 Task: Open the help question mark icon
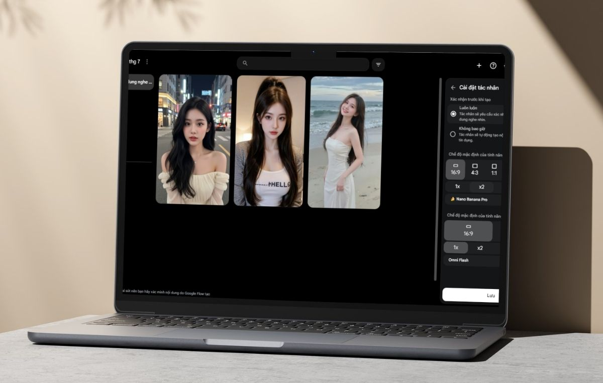[x=493, y=65]
